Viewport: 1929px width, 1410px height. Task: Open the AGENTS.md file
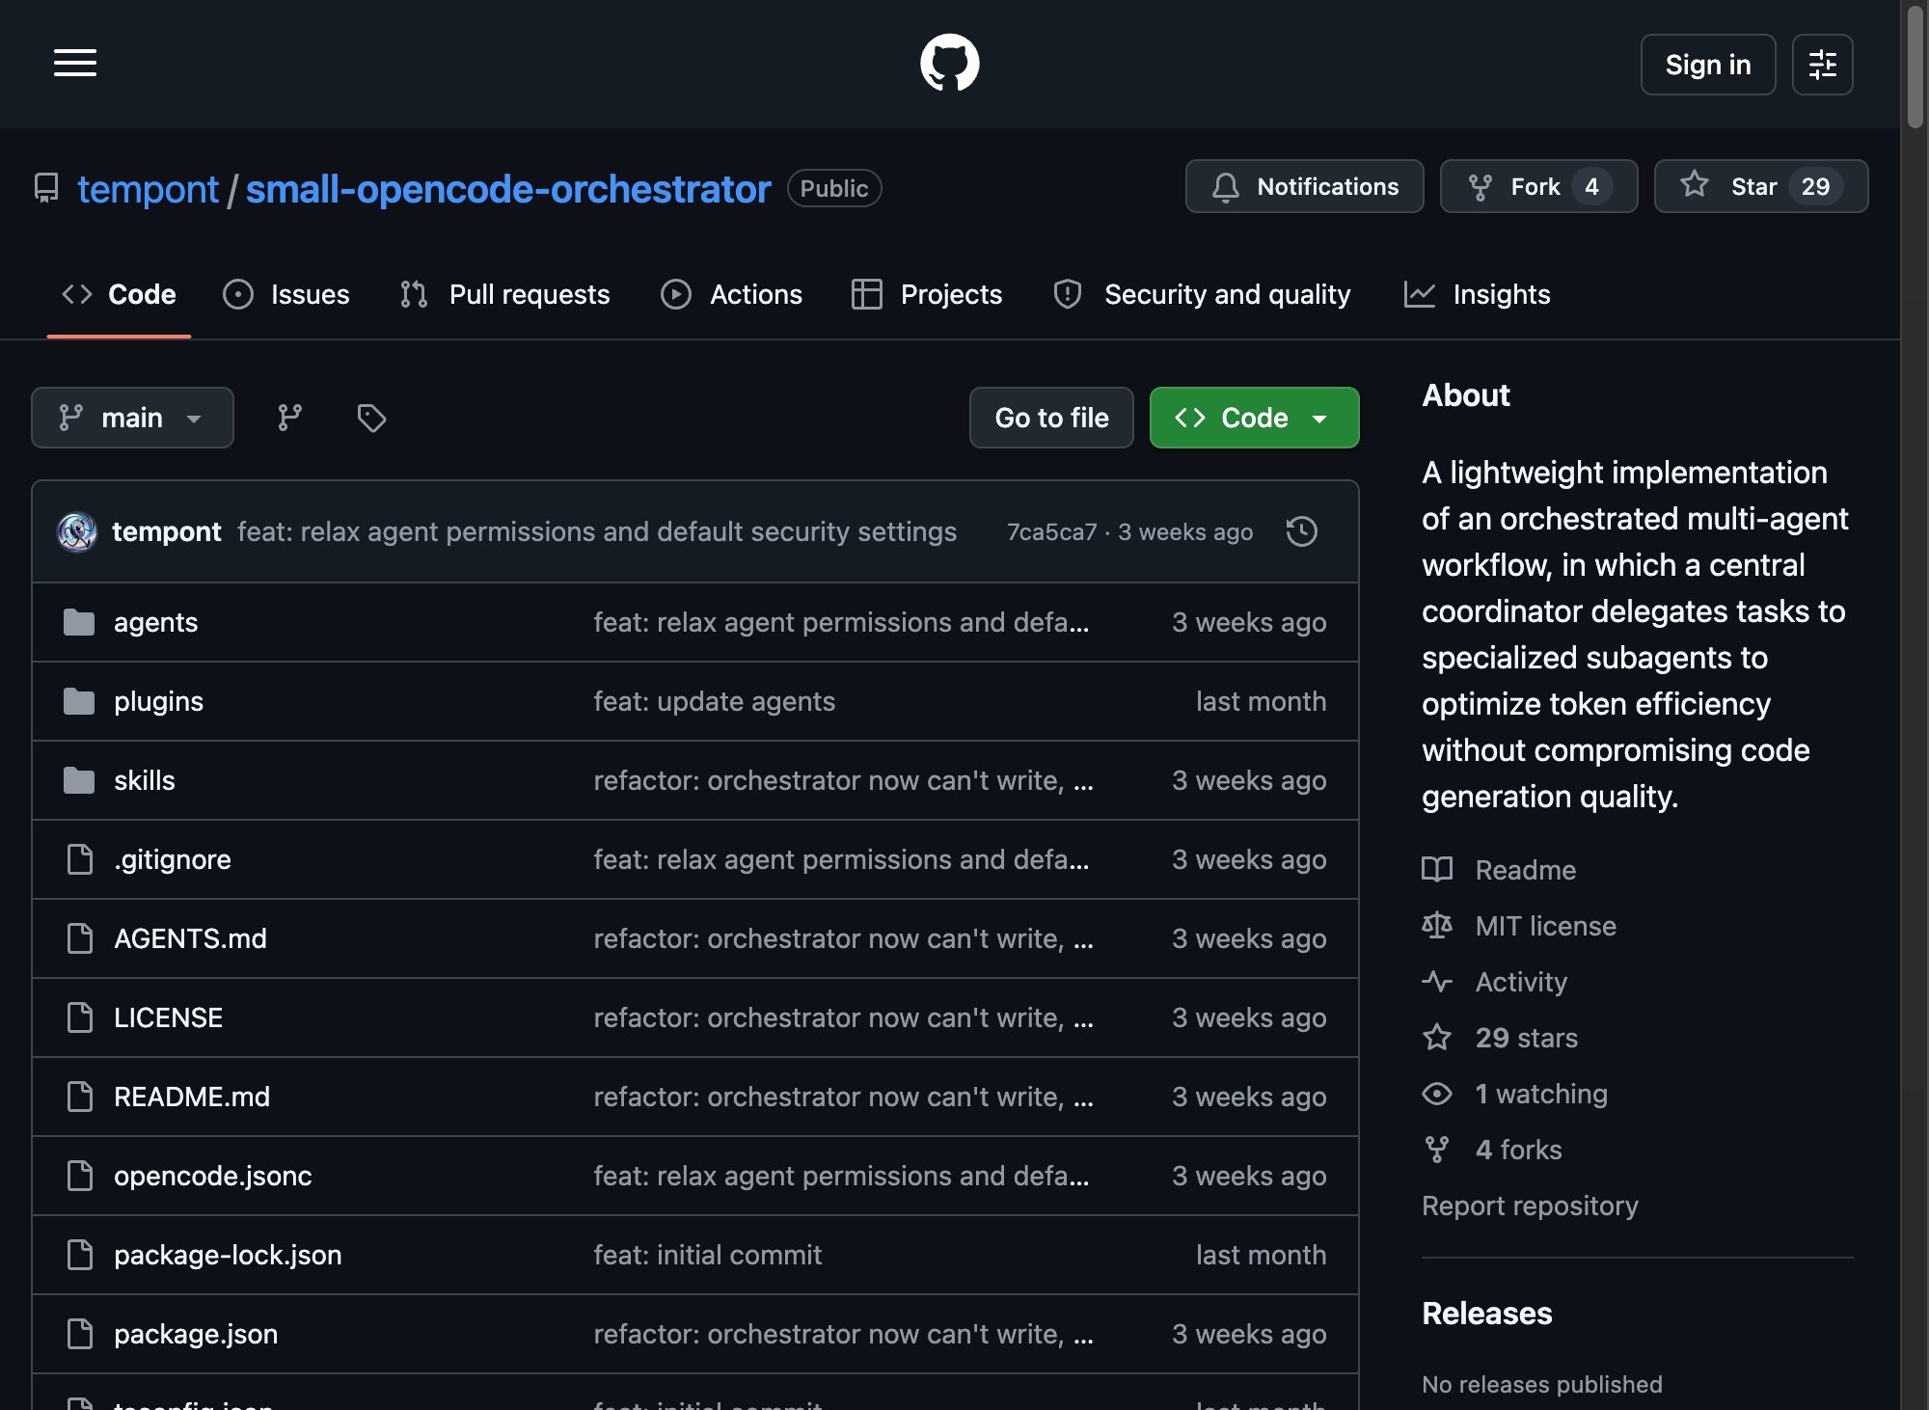pos(190,938)
